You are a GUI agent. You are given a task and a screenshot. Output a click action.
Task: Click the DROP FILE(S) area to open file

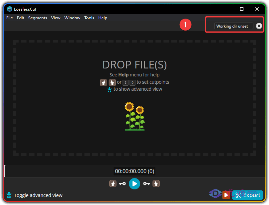click(x=134, y=64)
